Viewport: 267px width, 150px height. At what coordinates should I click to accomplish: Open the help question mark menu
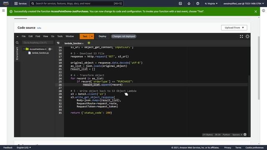click(x=197, y=3)
